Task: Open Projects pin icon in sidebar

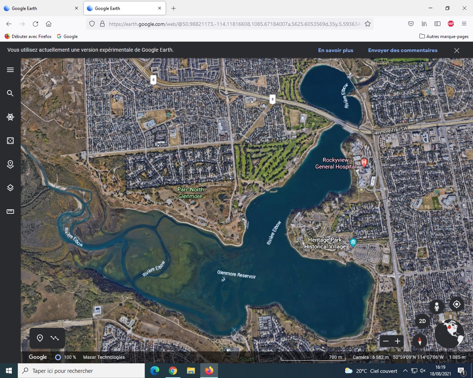Action: [x=10, y=164]
